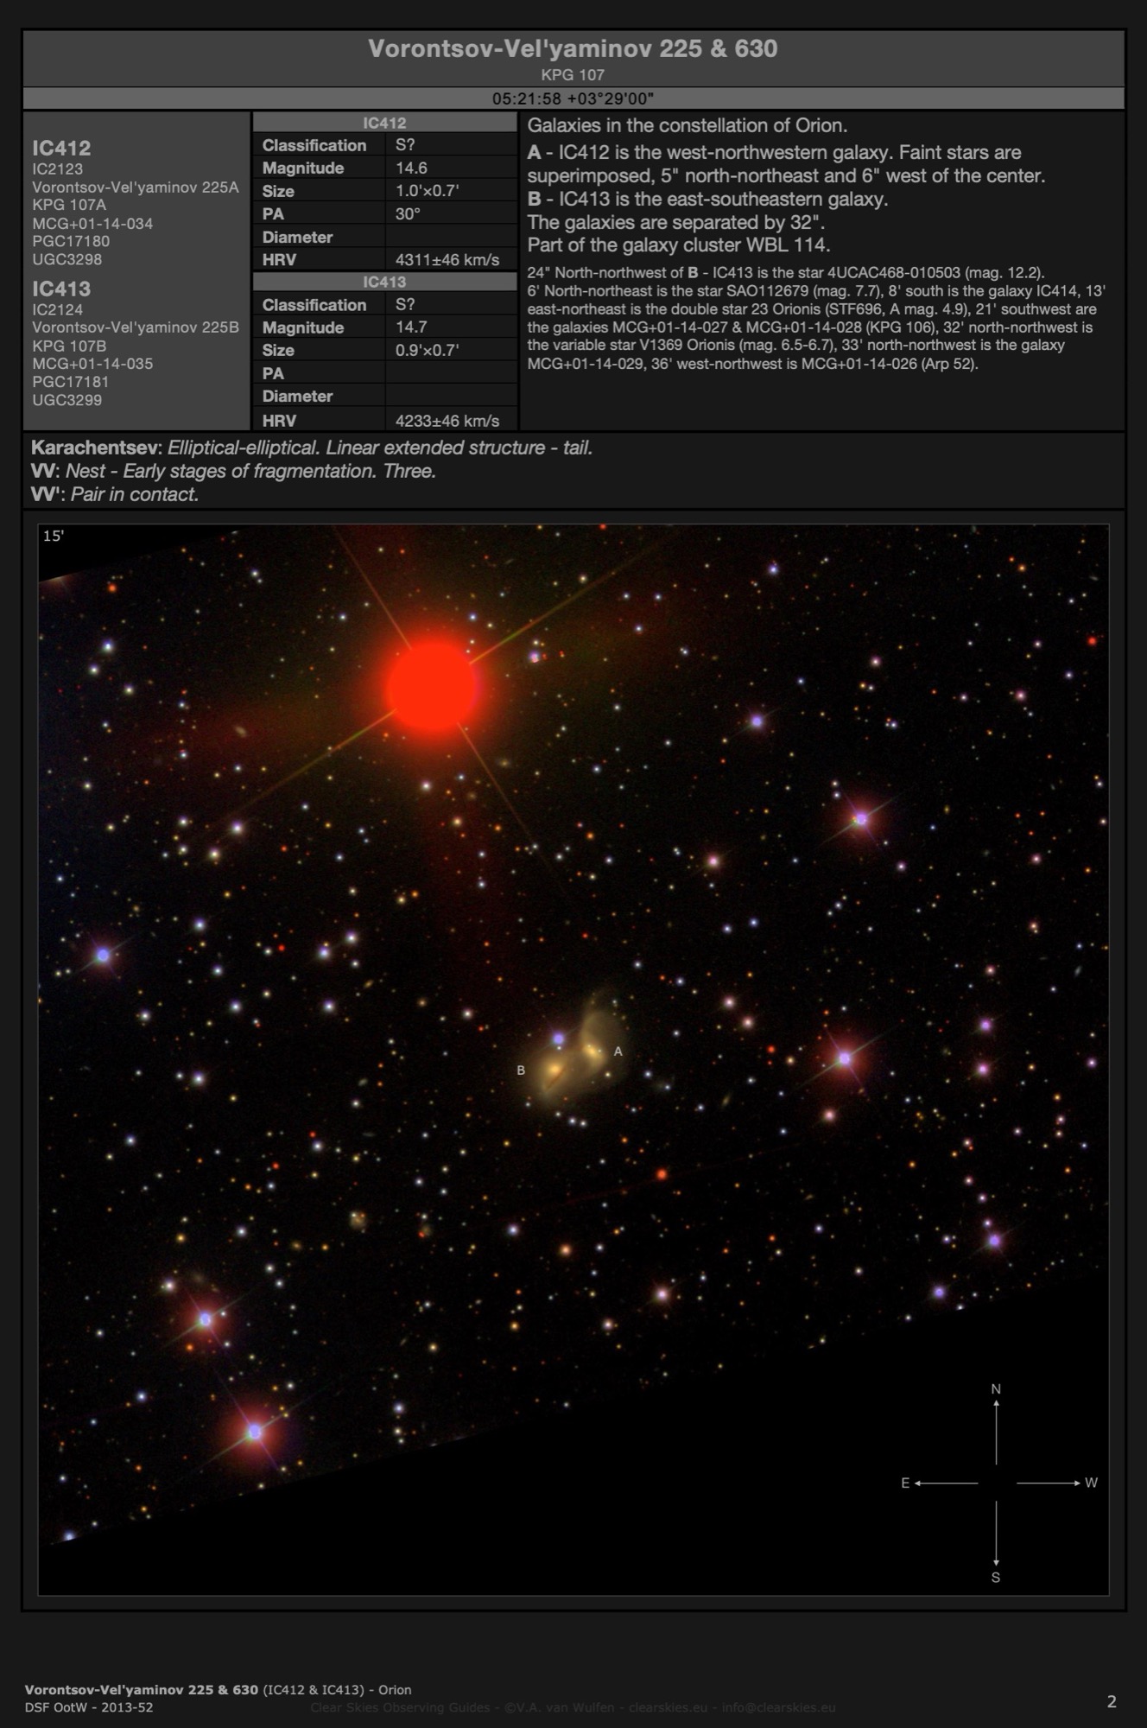This screenshot has height=1728, width=1147.
Task: Click the large bright red star
Action: point(433,688)
